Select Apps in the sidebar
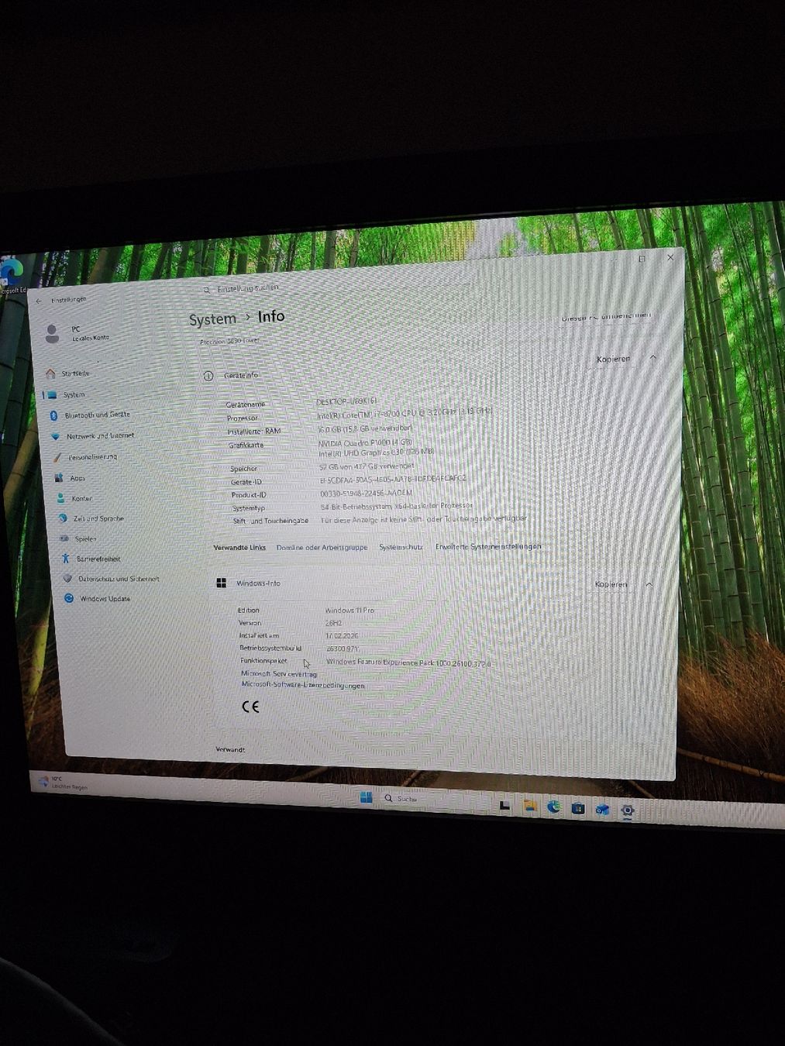The image size is (785, 1046). click(x=77, y=478)
